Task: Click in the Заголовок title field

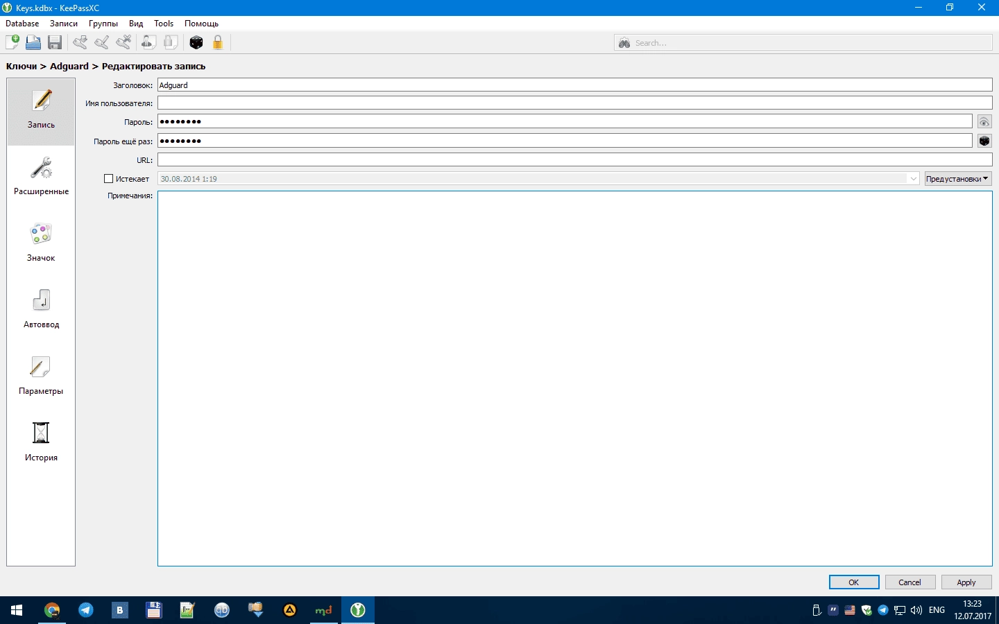Action: click(x=575, y=85)
